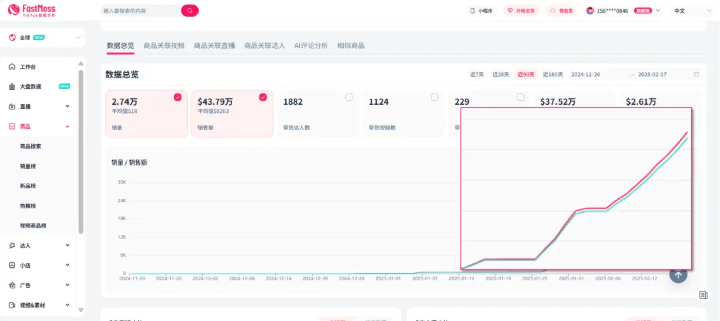Switch to the 商品关联视频 tab
The image size is (720, 321).
tap(164, 45)
